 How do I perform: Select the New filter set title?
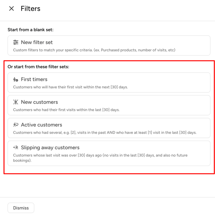(37, 42)
